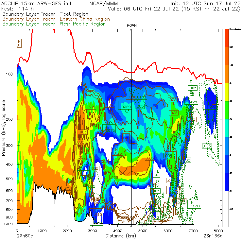Select the 'NCAR/MMM' header text
242x242 pixels.
pyautogui.click(x=104, y=3)
